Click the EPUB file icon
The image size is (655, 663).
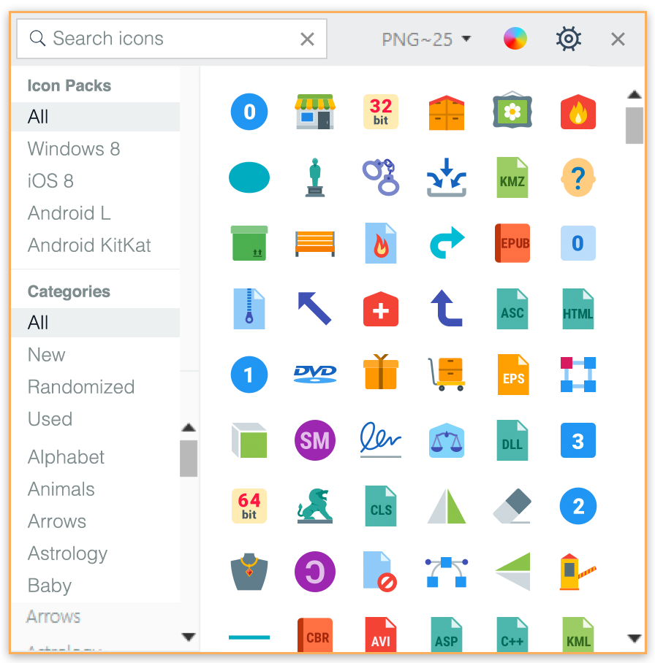tap(512, 243)
